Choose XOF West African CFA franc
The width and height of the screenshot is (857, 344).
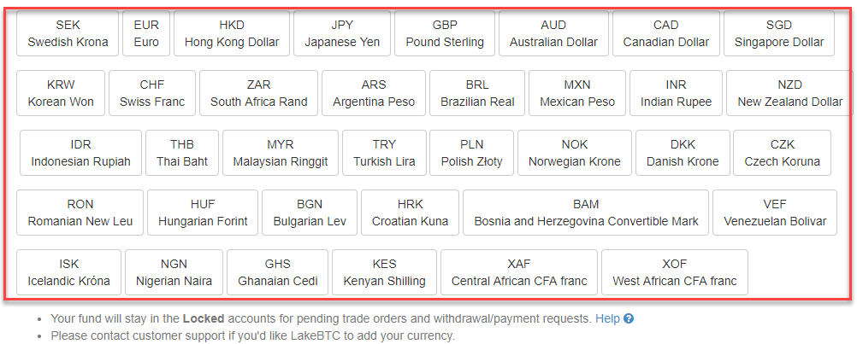click(675, 272)
